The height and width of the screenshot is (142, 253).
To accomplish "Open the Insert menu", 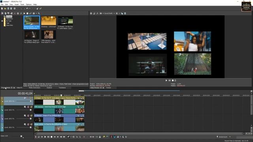I will [x=17, y=4].
